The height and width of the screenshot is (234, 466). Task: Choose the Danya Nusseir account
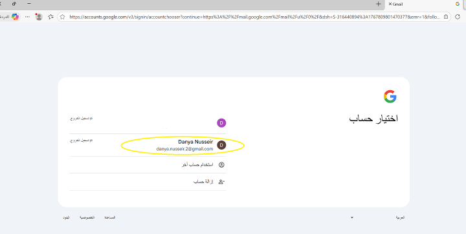click(148, 145)
